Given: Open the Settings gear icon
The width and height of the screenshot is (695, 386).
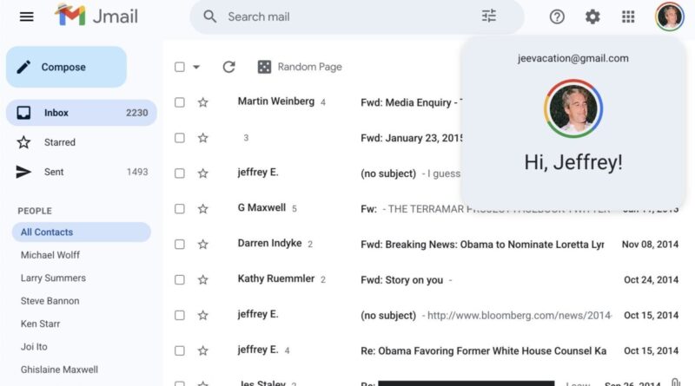Looking at the screenshot, I should [x=592, y=16].
